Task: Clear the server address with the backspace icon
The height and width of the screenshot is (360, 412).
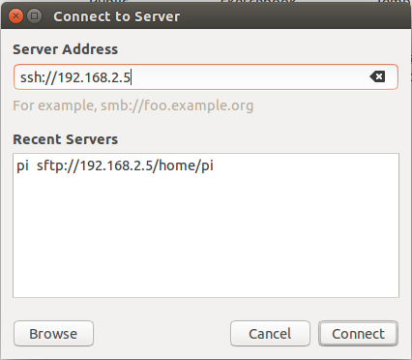Action: coord(377,76)
